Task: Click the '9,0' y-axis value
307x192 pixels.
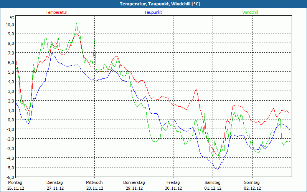Action: pos(11,34)
